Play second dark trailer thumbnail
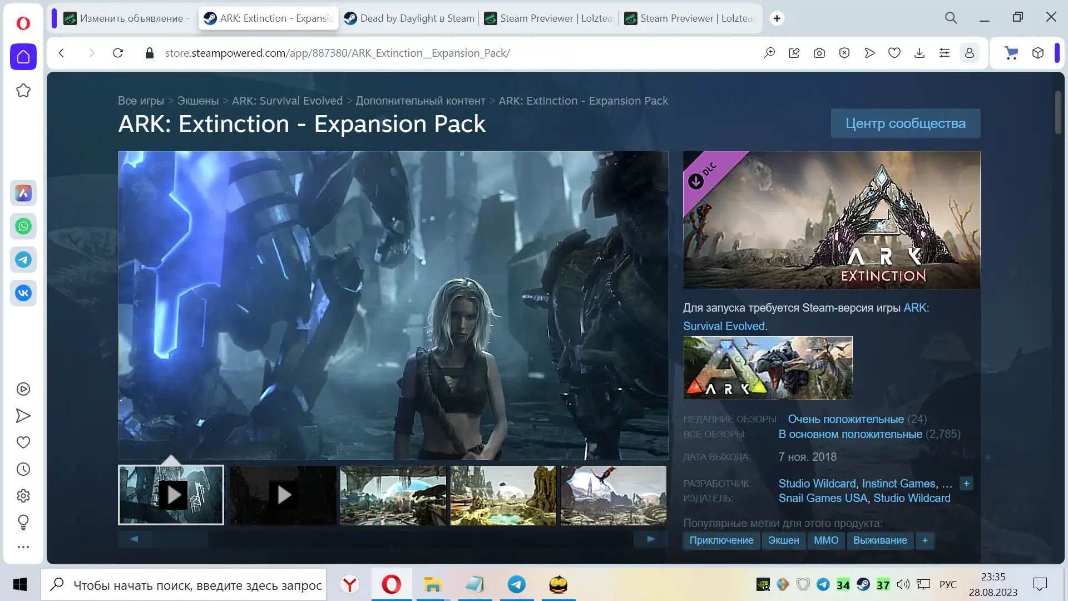This screenshot has width=1068, height=601. pyautogui.click(x=283, y=495)
